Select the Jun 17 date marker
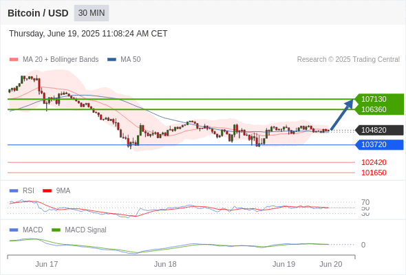Viewport: 406px width, 275px height. pyautogui.click(x=47, y=264)
